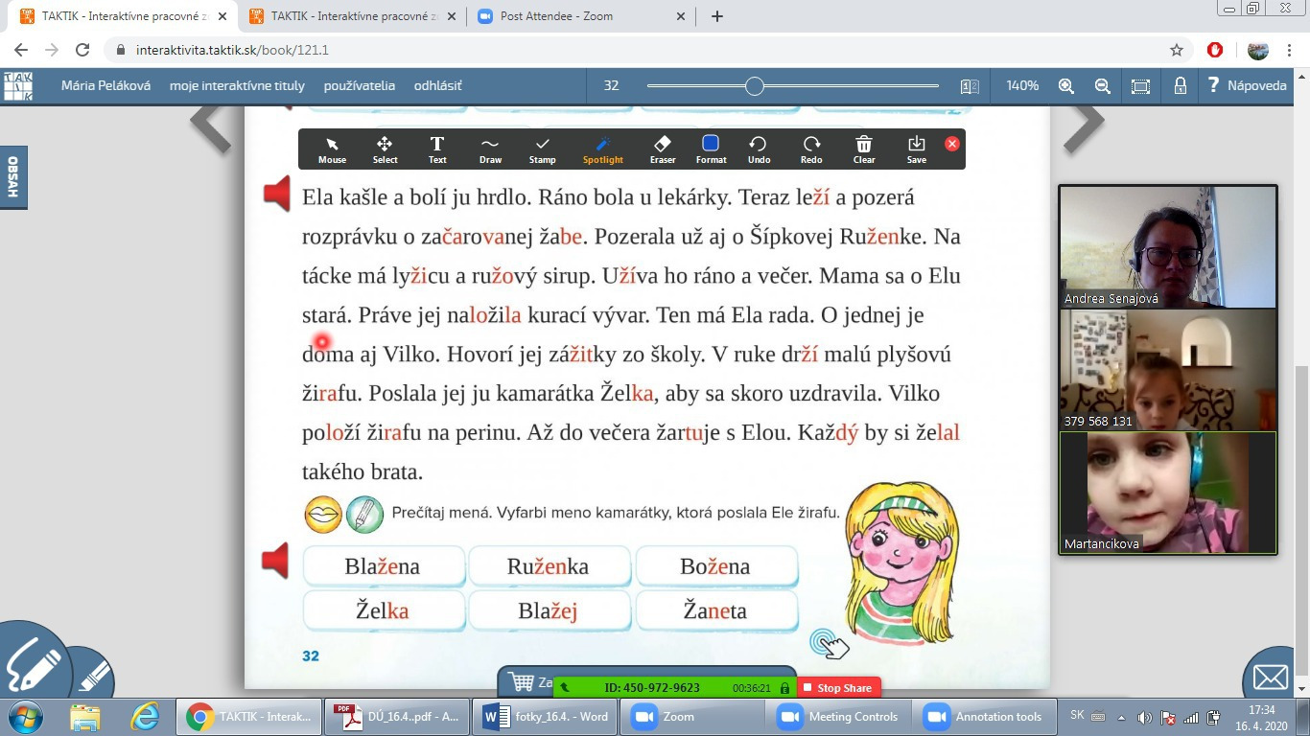The height and width of the screenshot is (736, 1310).
Task: Click the zoom in magnifier
Action: [x=1065, y=86]
